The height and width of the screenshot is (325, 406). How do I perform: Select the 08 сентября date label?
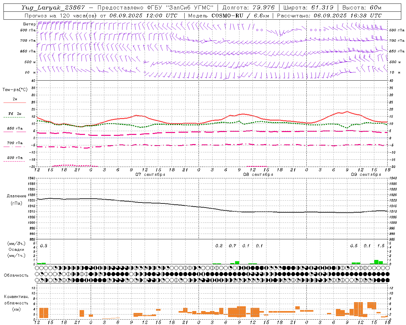(x=258, y=175)
